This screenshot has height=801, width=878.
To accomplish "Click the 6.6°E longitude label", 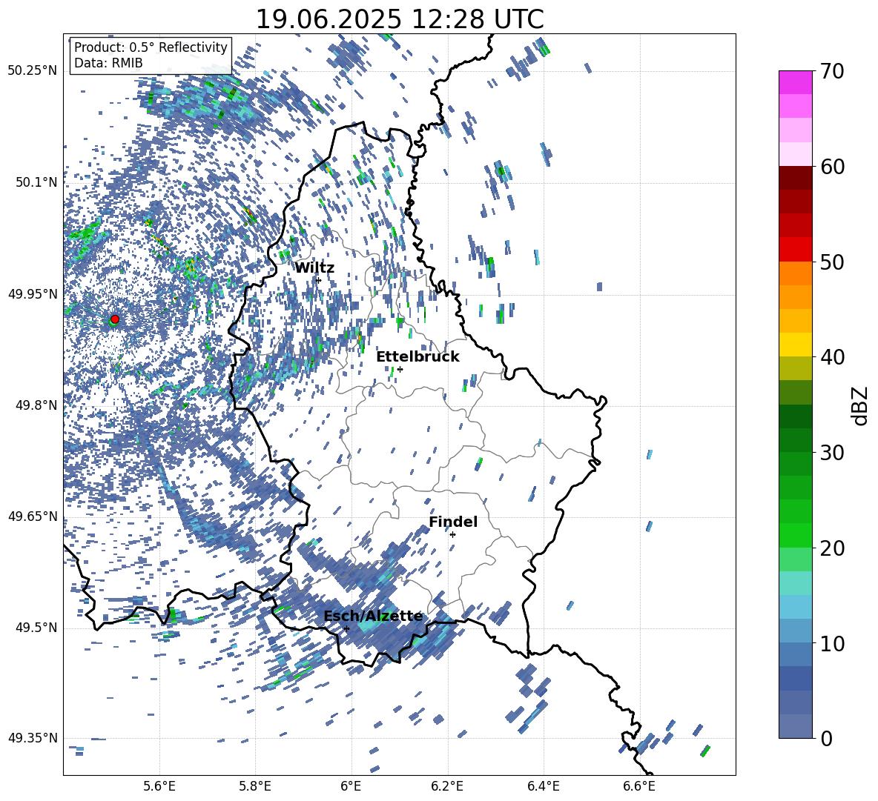I will tap(639, 786).
